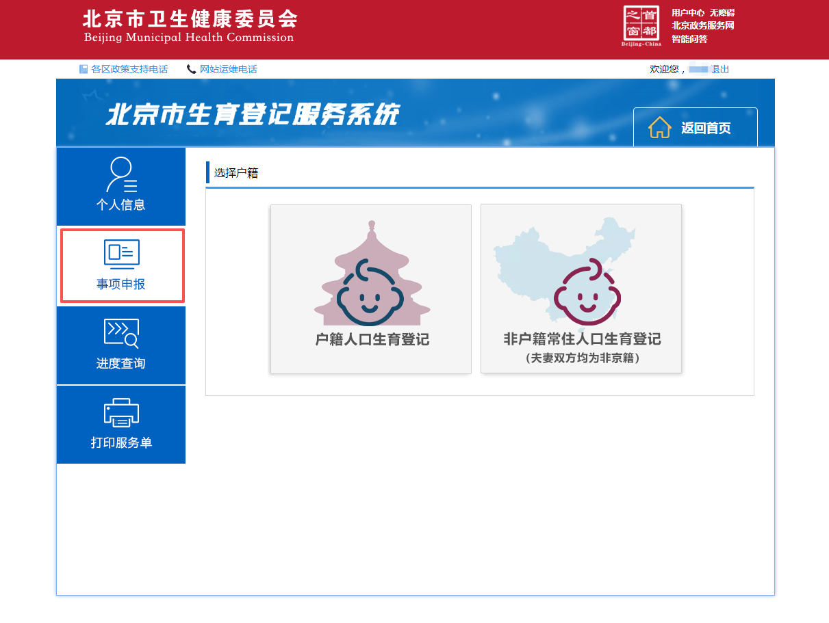Screen dimensions: 829x623
Task: Click the phone icon beside 网站运维电话
Action: click(191, 68)
